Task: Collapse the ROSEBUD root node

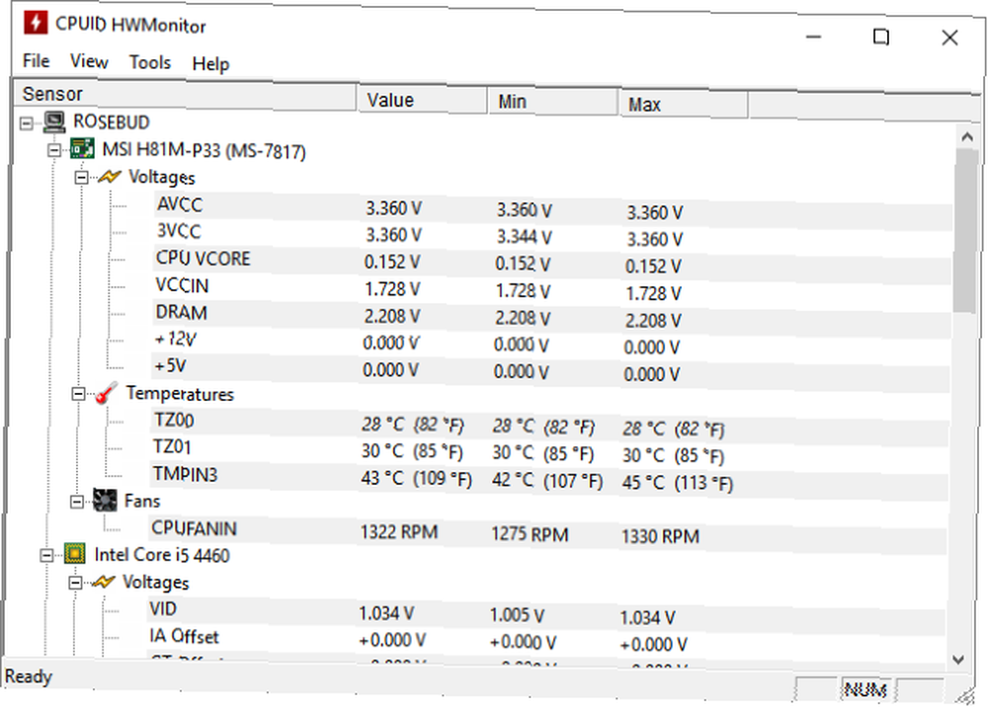Action: [x=27, y=122]
